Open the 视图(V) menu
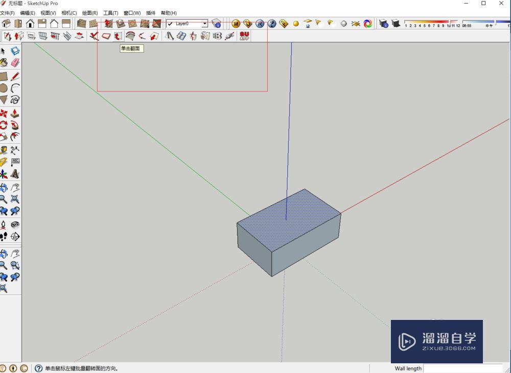Viewport: 511px width, 373px height. 48,13
